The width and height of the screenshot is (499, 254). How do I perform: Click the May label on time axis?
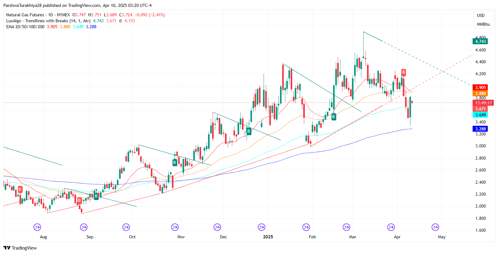tap(441, 237)
